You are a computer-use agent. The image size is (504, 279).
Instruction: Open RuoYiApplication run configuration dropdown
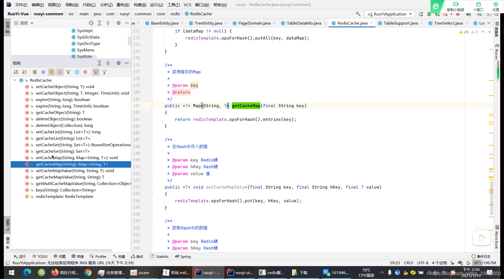[x=390, y=14]
